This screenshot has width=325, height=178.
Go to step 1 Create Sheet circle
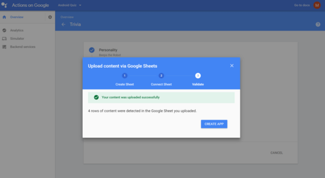coord(125,76)
